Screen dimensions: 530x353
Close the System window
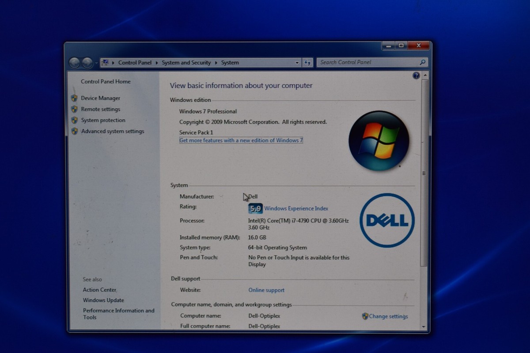(418, 45)
